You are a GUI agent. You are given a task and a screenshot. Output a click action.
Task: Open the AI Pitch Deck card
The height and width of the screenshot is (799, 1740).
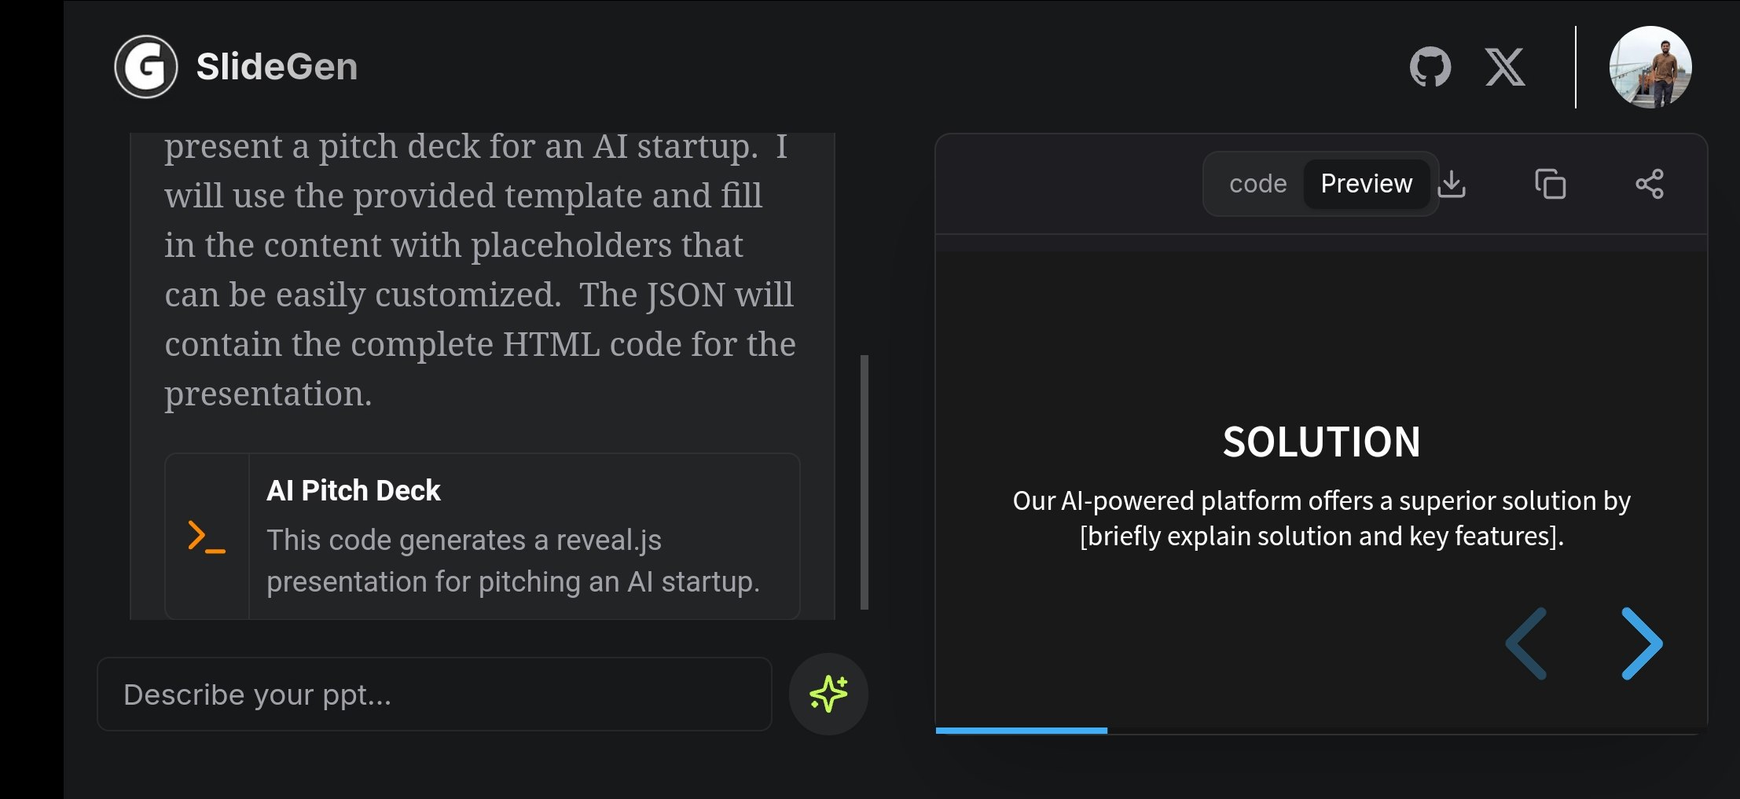483,537
